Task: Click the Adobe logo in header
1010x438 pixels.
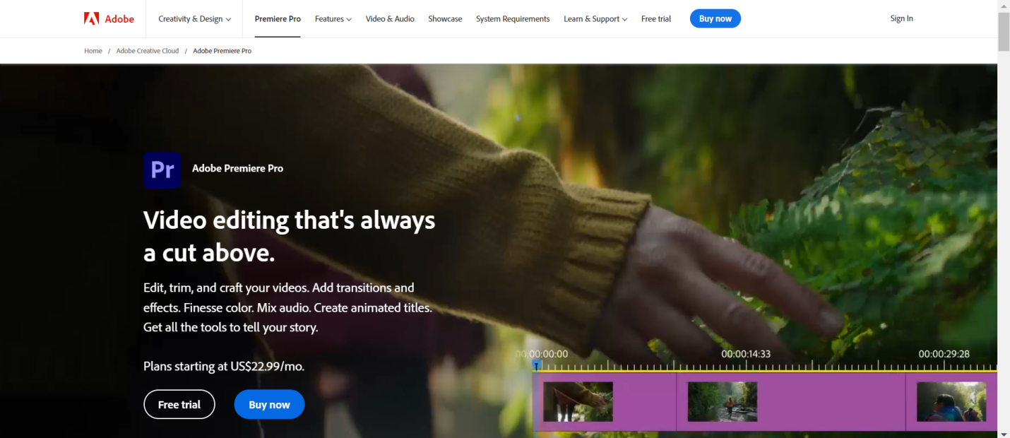Action: coord(109,19)
